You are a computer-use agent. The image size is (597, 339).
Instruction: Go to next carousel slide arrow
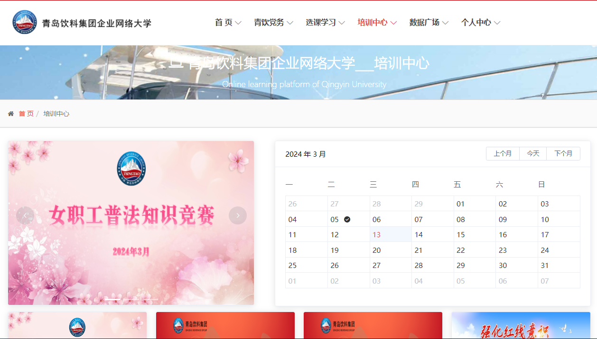tap(237, 215)
